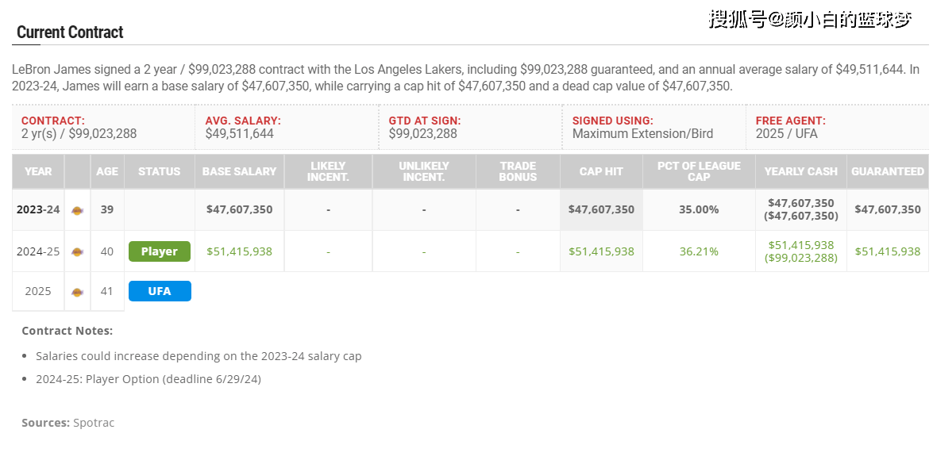Click the GUARANTEED column header
This screenshot has height=464, width=933.
coord(887,171)
